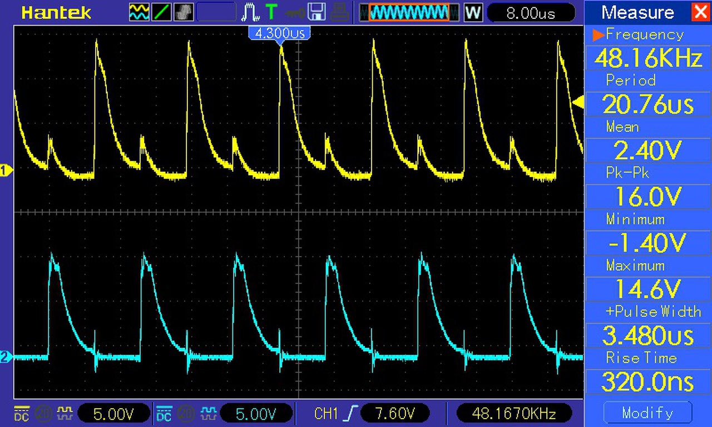Select the cyan channel 2 ground marker
Screen dimensions: 712x427
pos(6,357)
